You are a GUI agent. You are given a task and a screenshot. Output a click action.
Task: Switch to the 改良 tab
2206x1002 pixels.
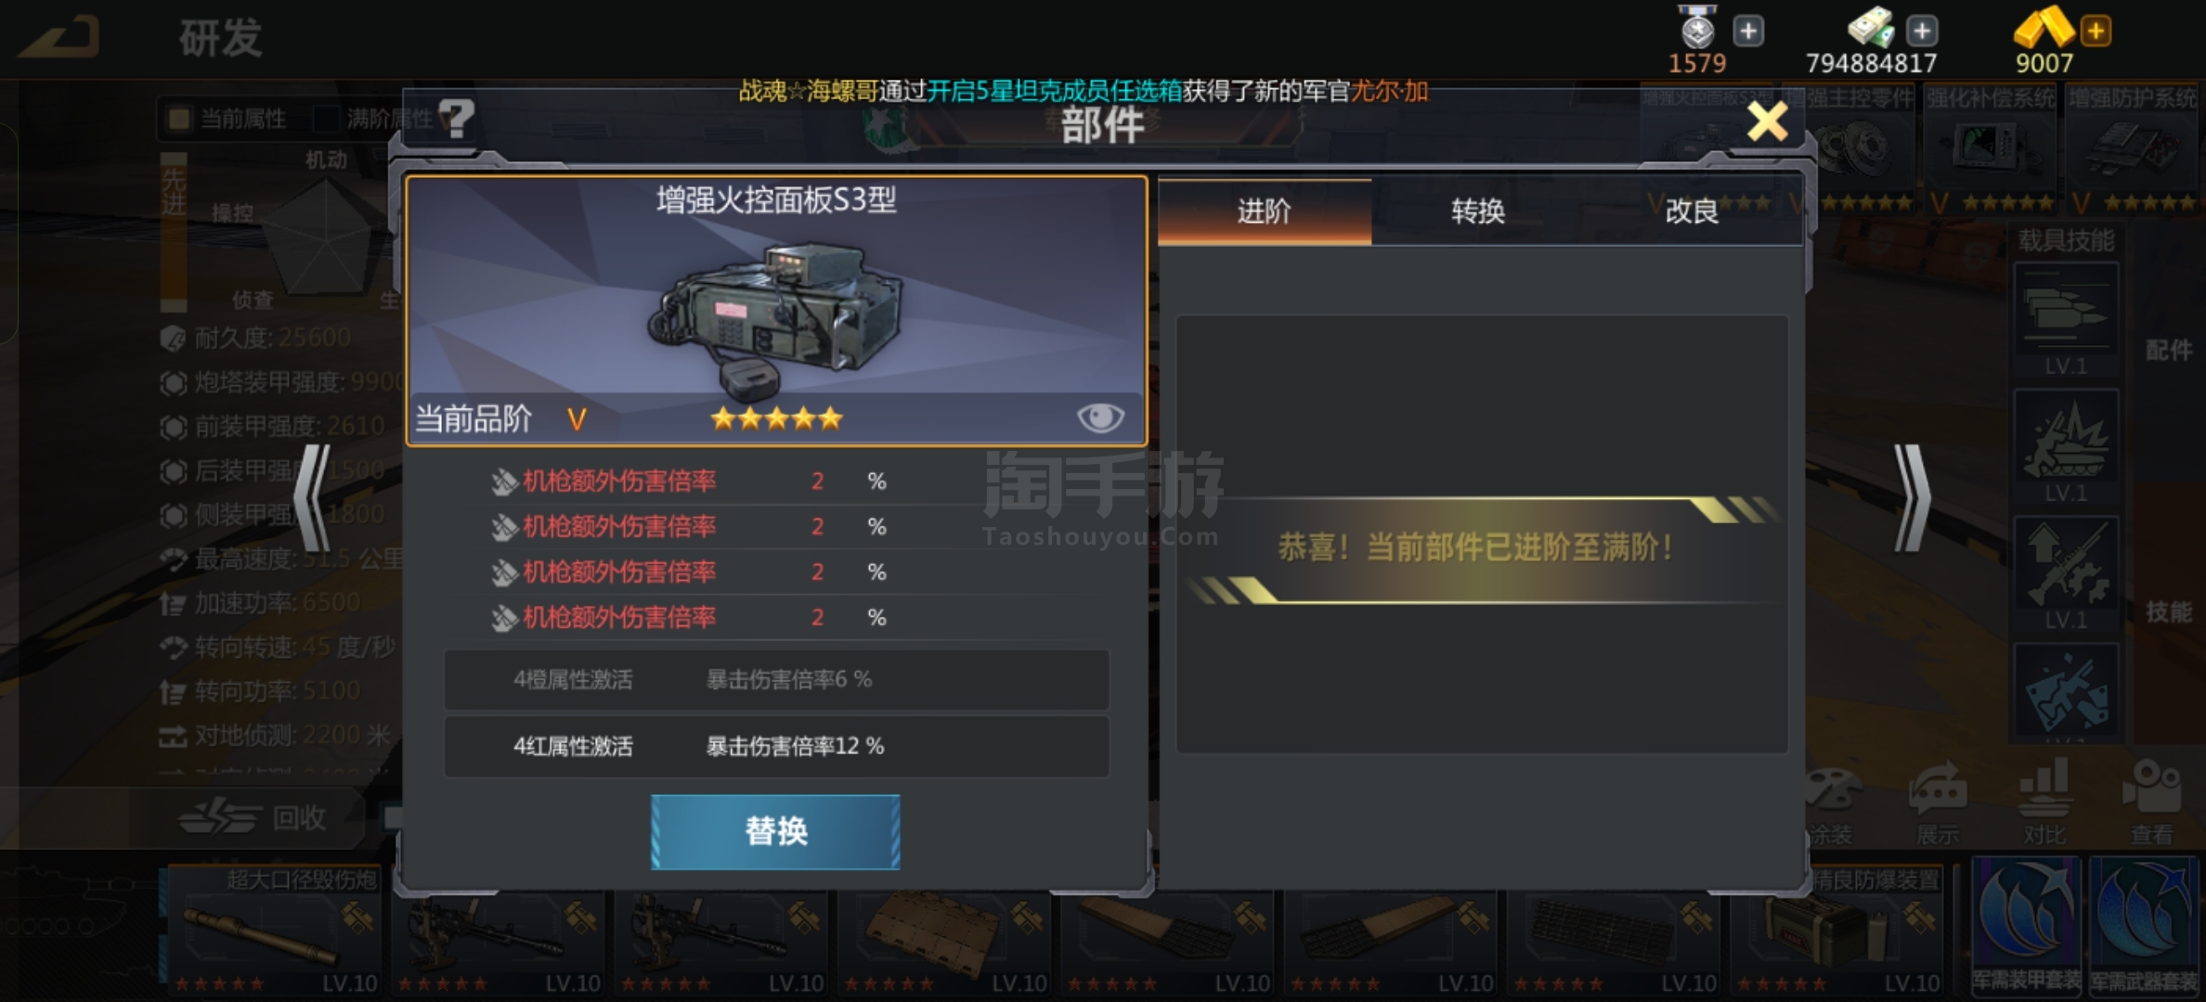click(x=1692, y=212)
